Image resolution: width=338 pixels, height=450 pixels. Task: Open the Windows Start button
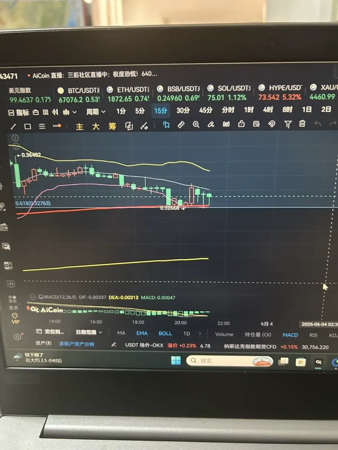176,360
